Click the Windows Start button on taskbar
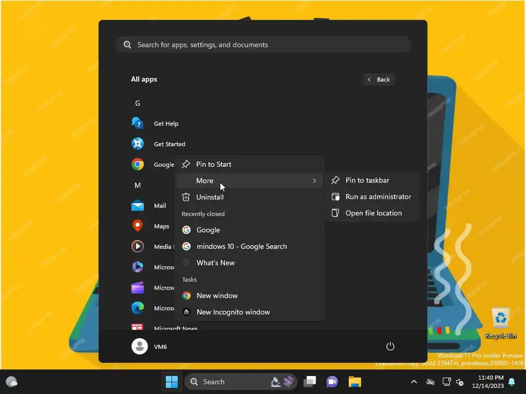This screenshot has width=526, height=394. pos(172,382)
